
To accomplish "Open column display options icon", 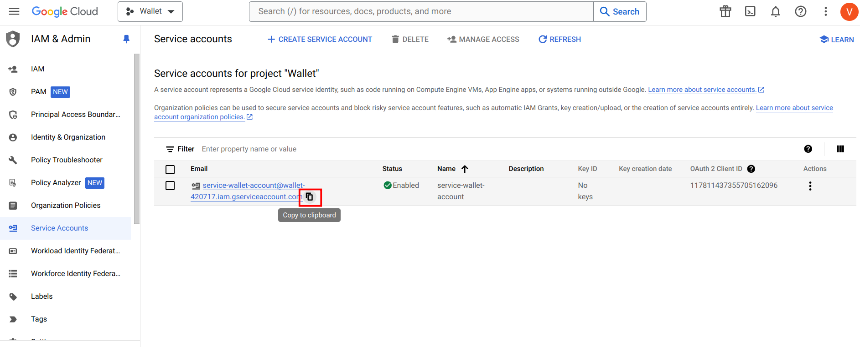I will pyautogui.click(x=840, y=149).
